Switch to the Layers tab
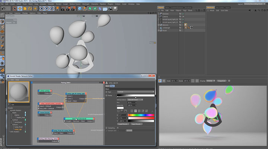The height and width of the screenshot is (149, 268). (x=228, y=7)
